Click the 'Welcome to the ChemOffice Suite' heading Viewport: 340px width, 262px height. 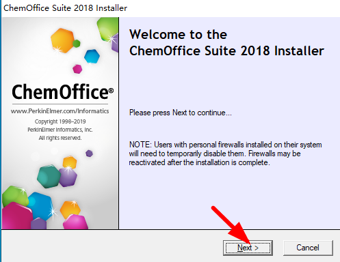226,42
